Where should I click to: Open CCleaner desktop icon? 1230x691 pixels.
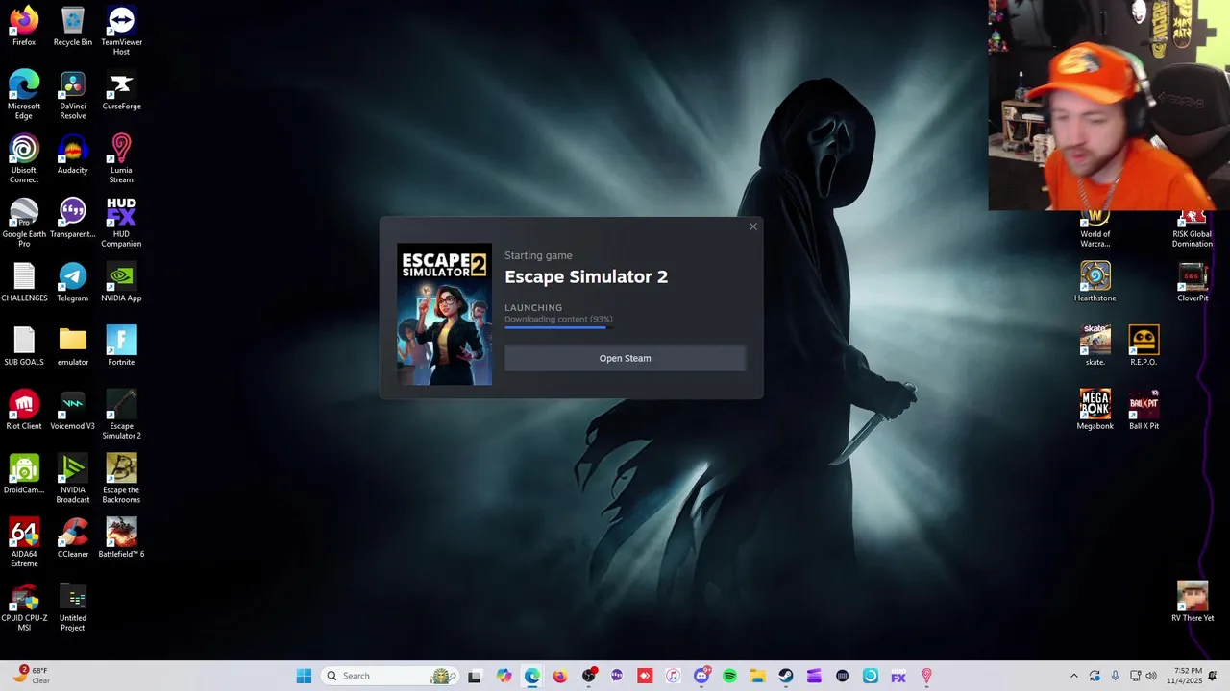tap(73, 537)
